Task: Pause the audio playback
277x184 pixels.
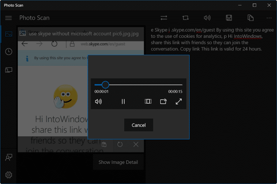Action: click(123, 102)
